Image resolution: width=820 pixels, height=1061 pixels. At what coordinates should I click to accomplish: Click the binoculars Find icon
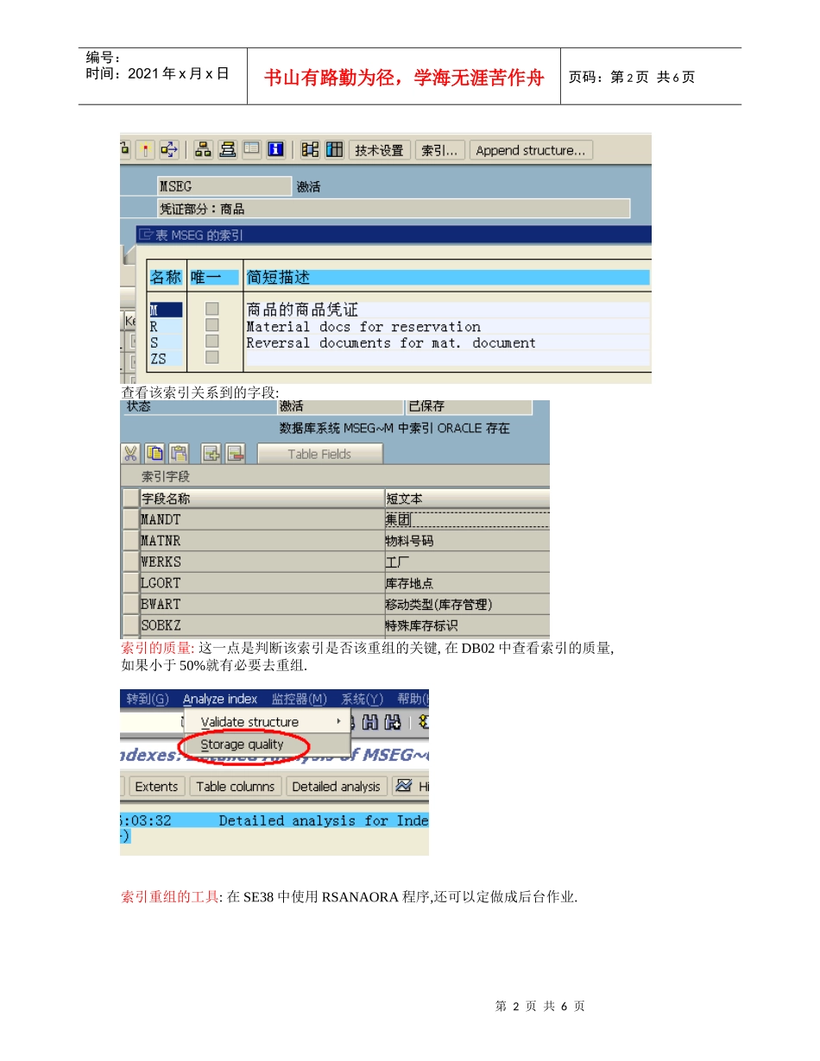pyautogui.click(x=371, y=722)
